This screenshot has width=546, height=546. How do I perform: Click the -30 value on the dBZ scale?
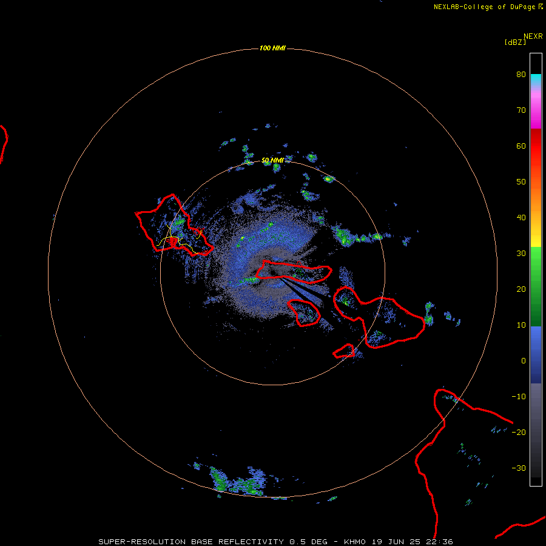point(519,468)
